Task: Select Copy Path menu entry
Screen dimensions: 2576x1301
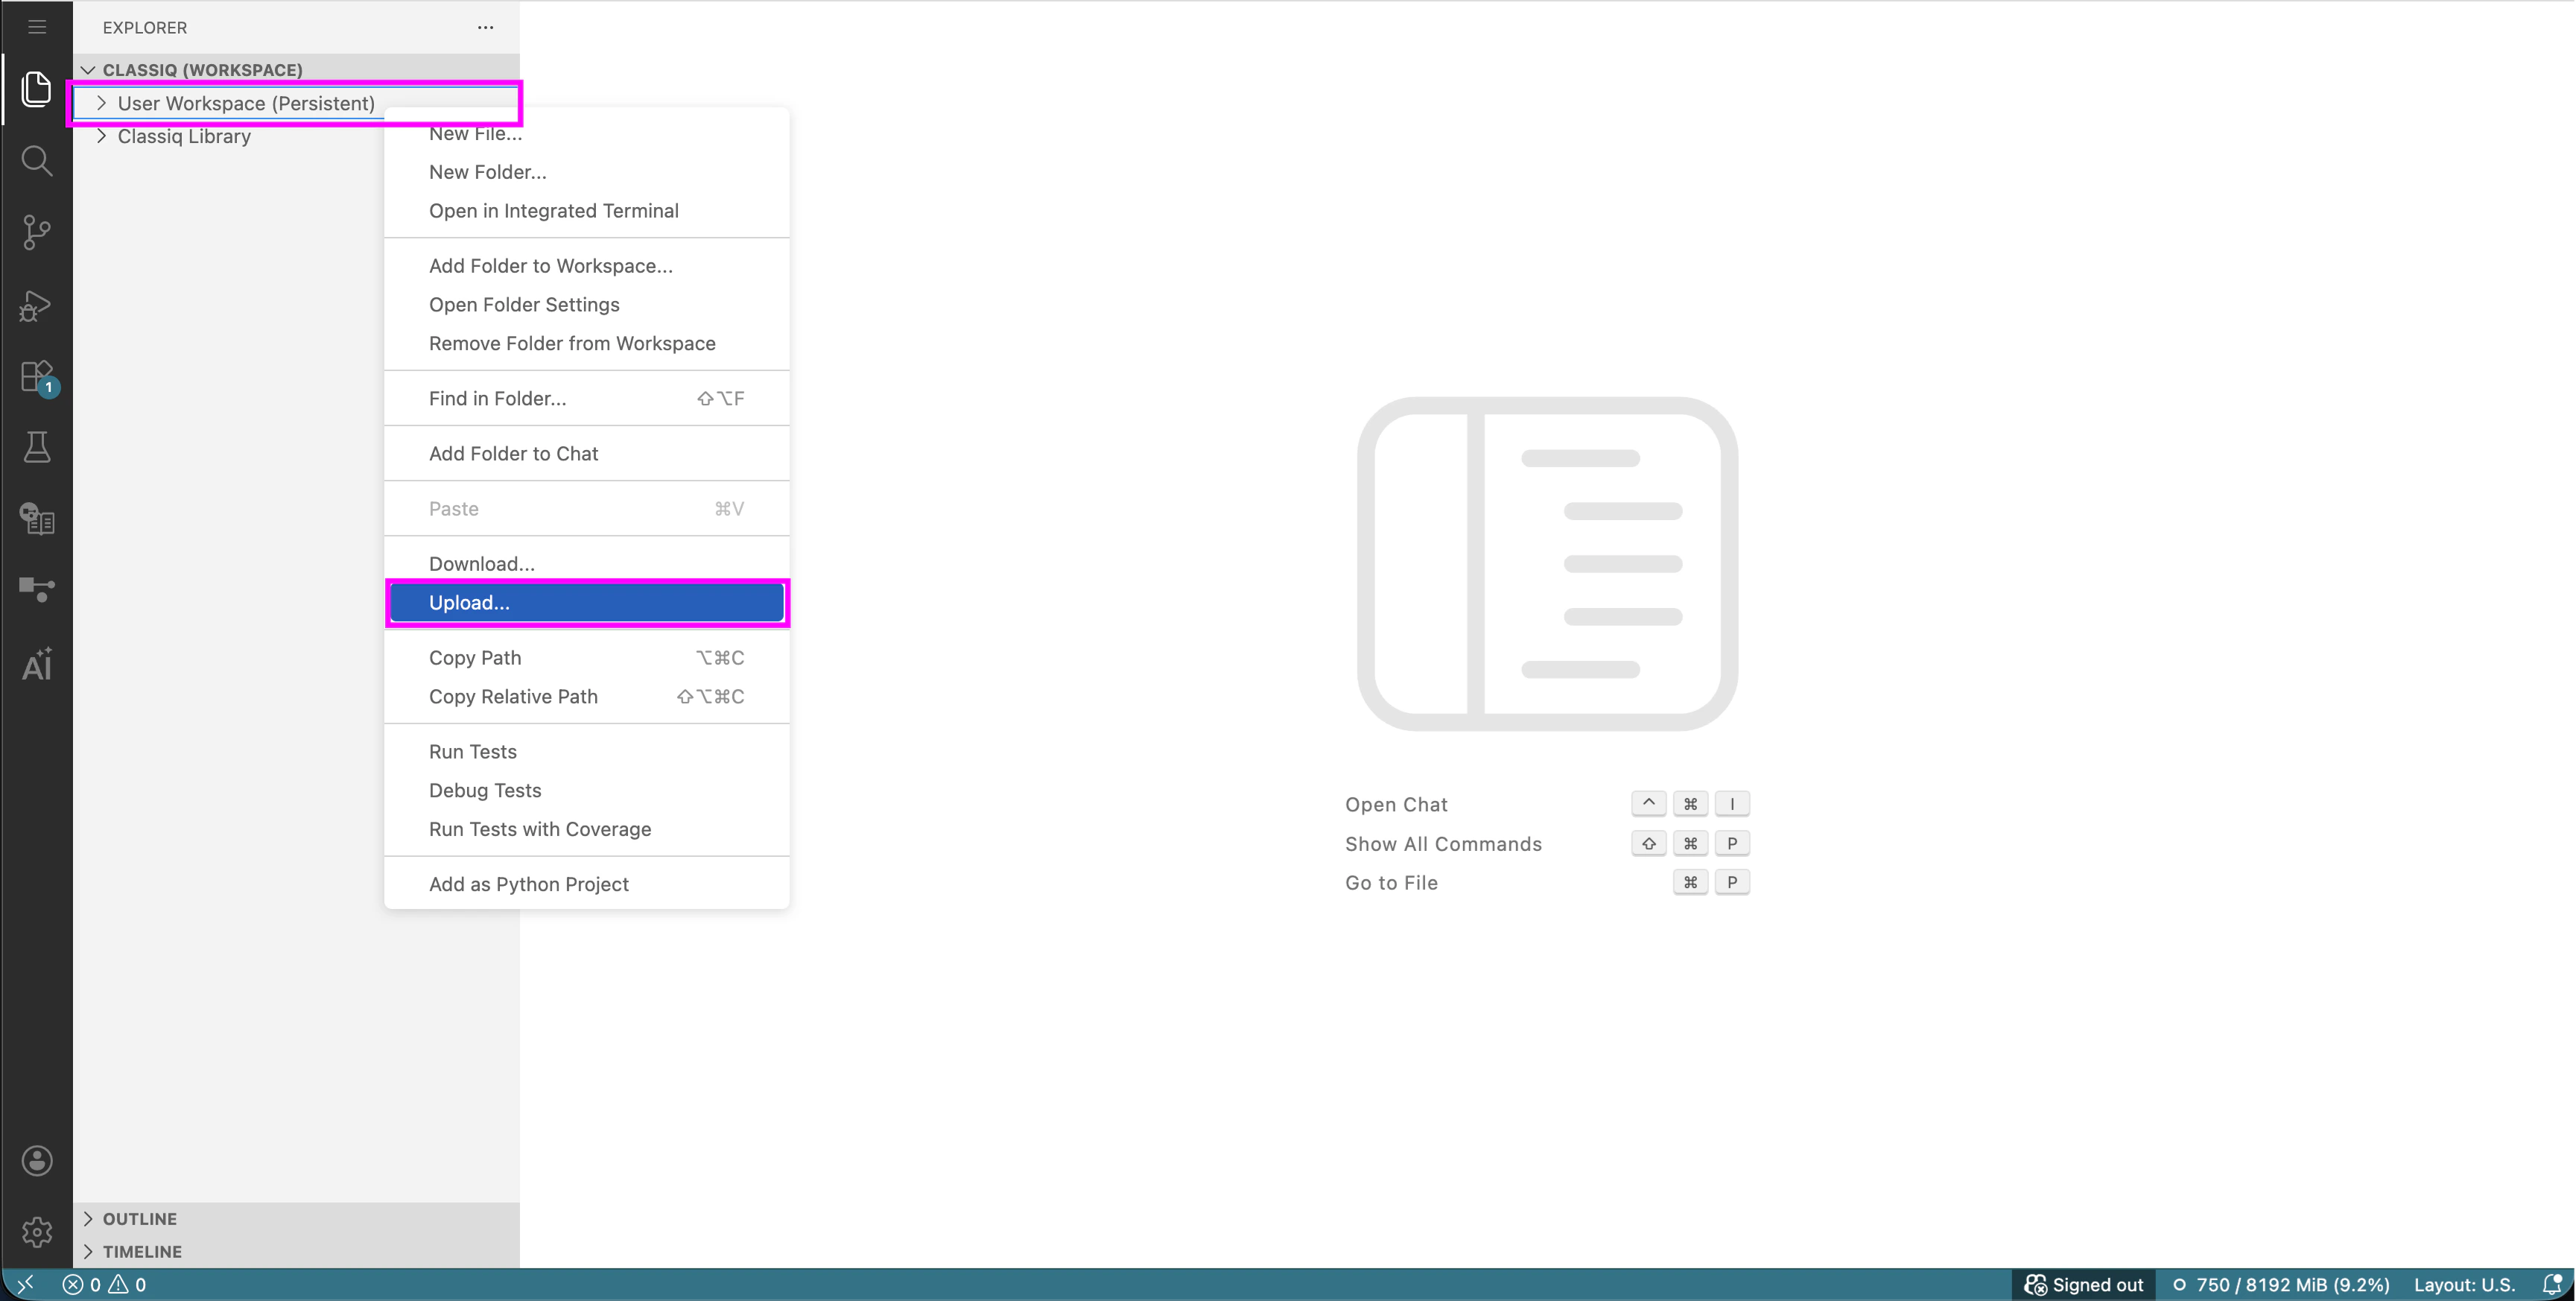Action: (x=587, y=658)
